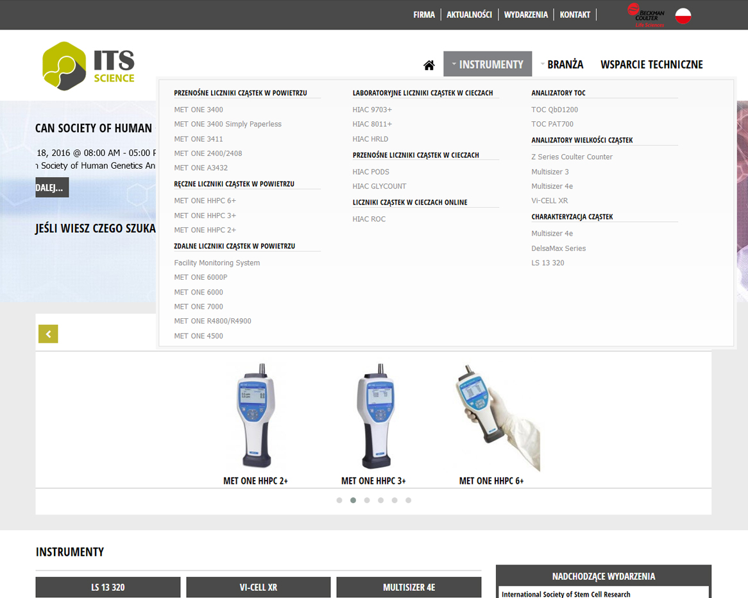Click the MULTISIZER 4E button

409,587
